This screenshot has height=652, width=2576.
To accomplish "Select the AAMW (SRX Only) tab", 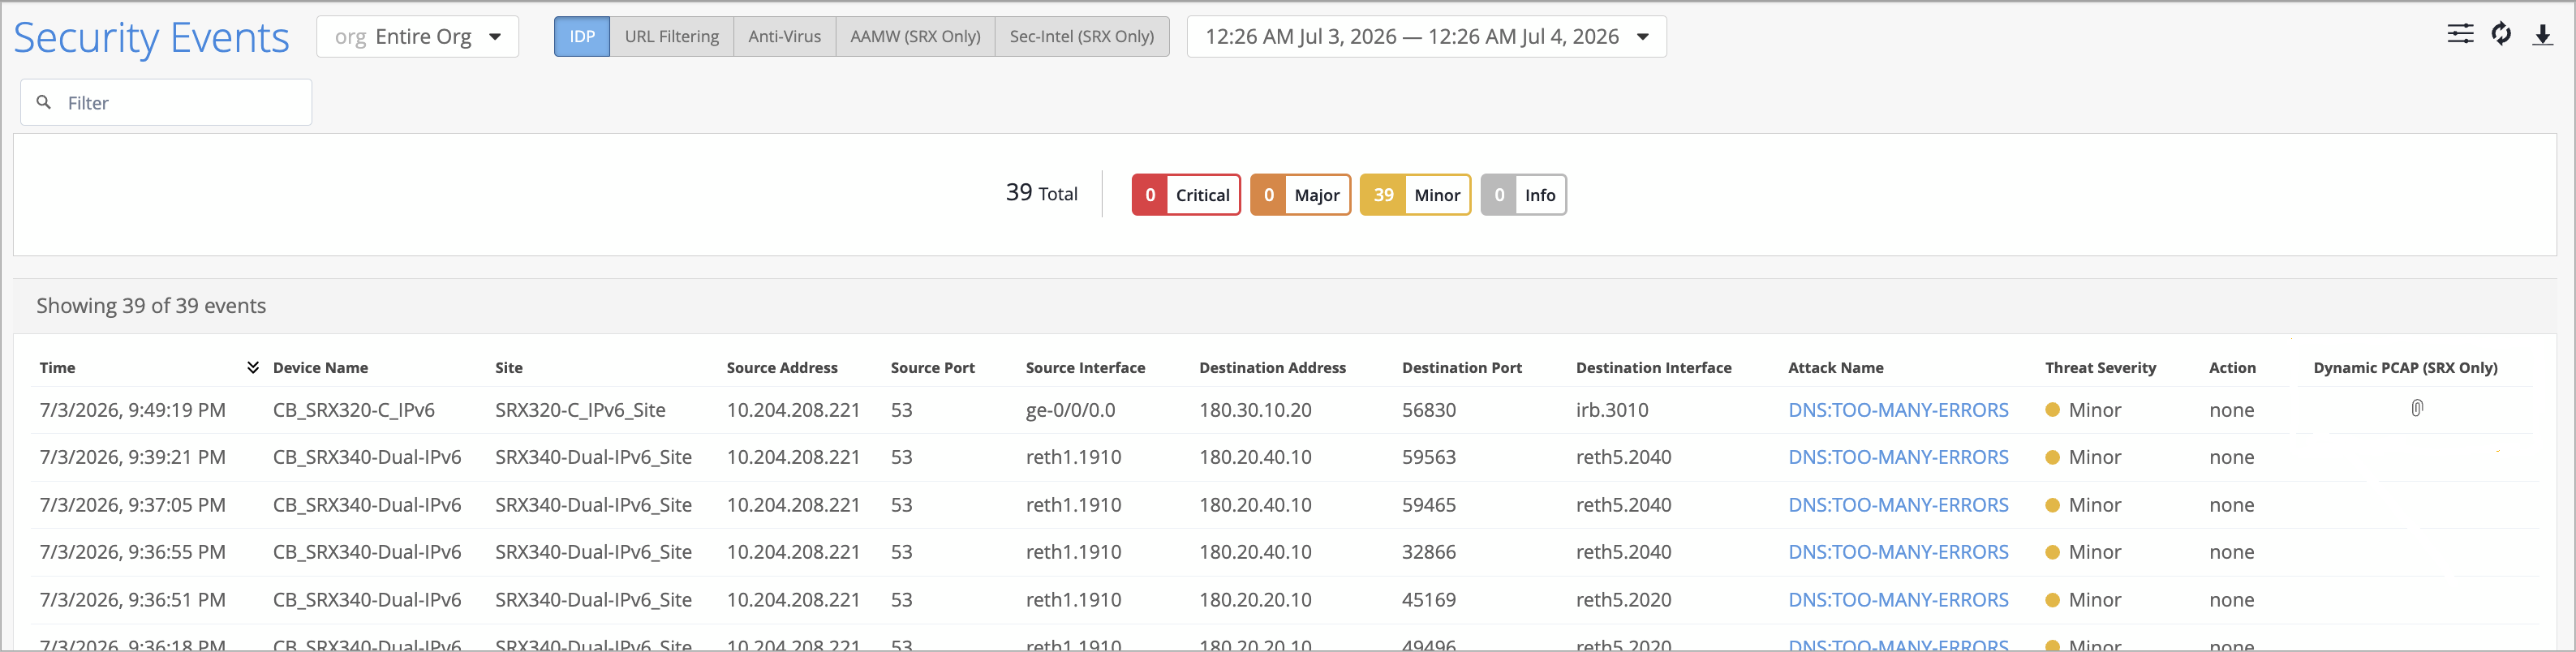I will pyautogui.click(x=915, y=37).
